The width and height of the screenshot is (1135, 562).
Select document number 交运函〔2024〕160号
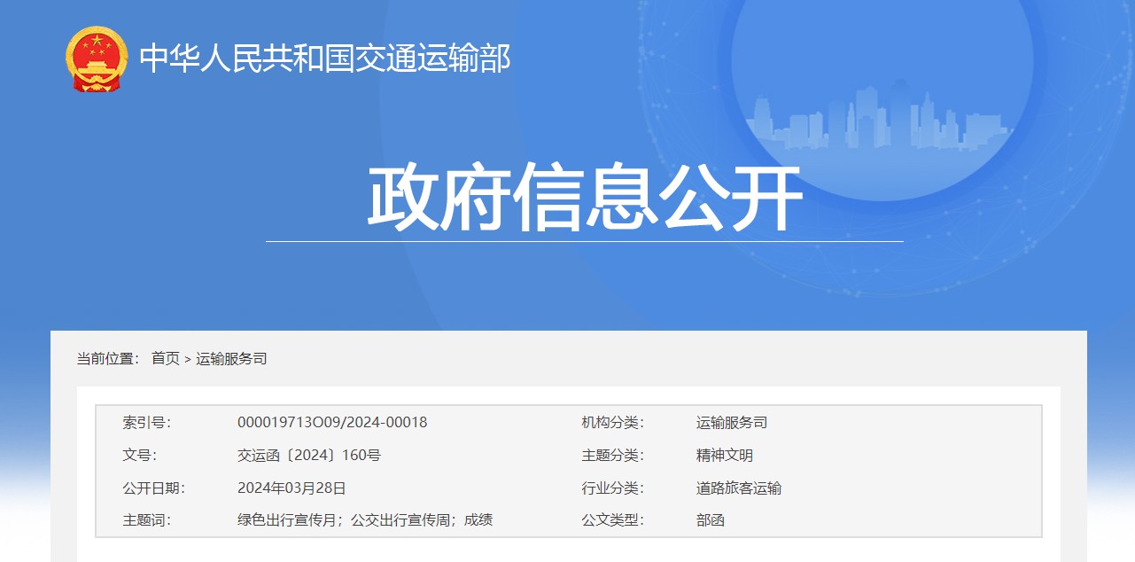click(x=309, y=455)
